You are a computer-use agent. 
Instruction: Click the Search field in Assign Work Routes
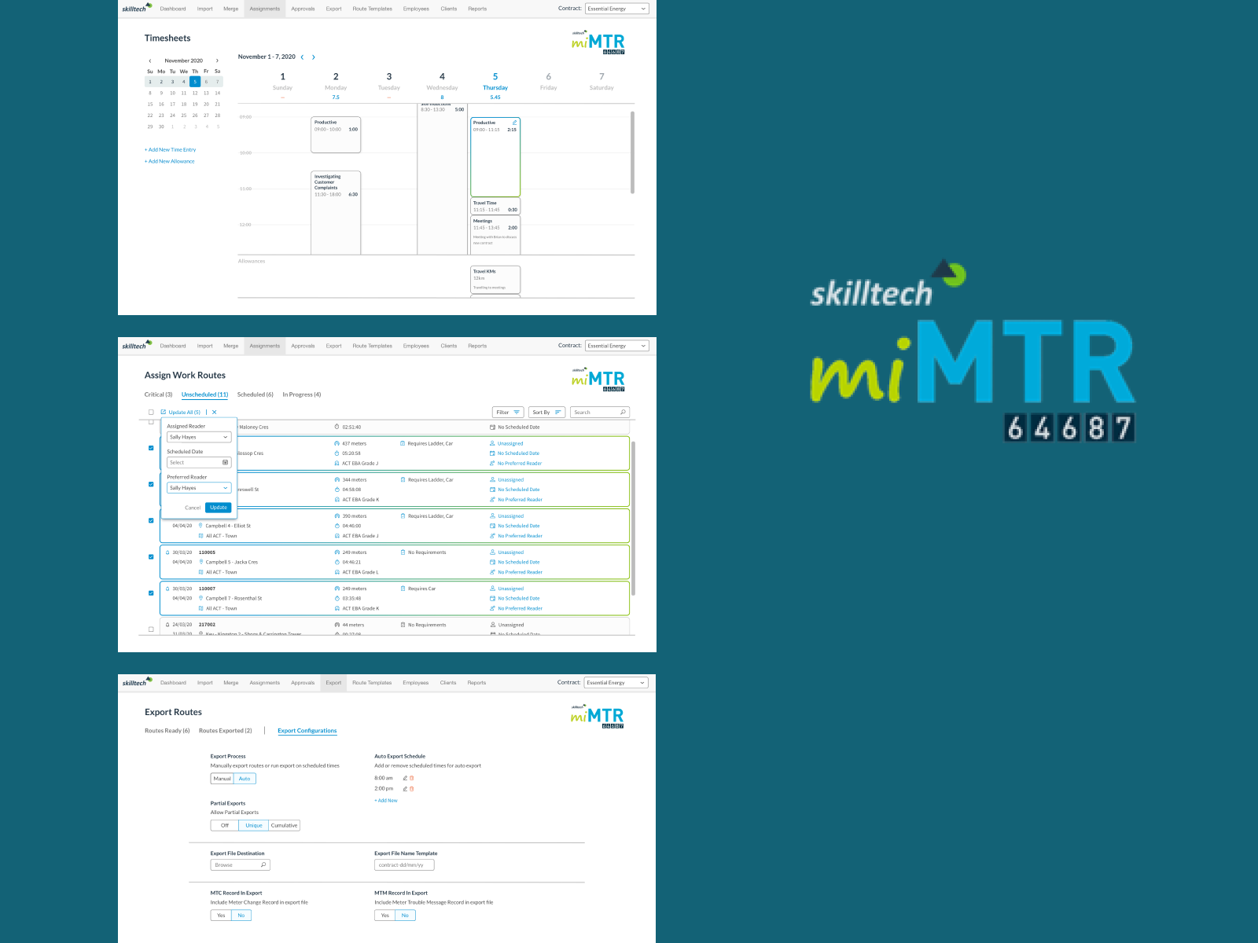(x=600, y=412)
